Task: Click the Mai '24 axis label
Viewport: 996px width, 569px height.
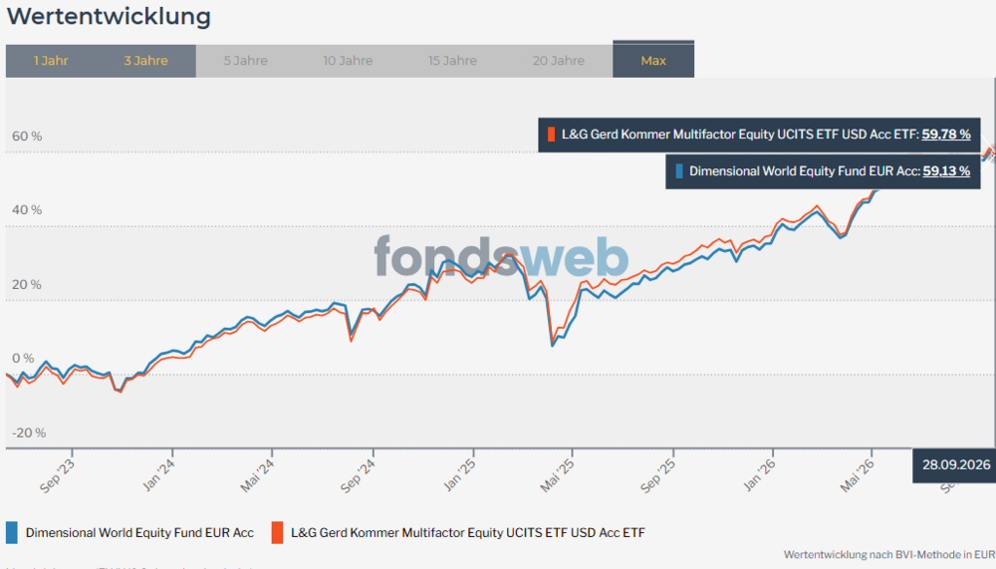Action: click(x=257, y=475)
